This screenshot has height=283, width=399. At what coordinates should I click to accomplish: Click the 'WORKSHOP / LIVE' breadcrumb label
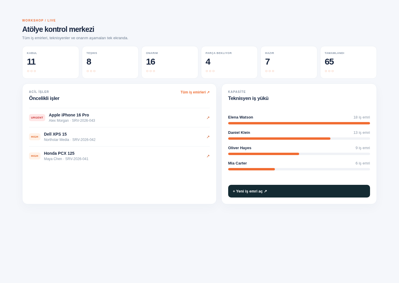(39, 21)
